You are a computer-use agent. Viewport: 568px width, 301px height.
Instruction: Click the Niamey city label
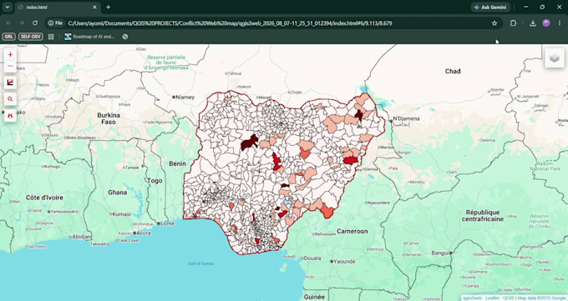coord(185,98)
